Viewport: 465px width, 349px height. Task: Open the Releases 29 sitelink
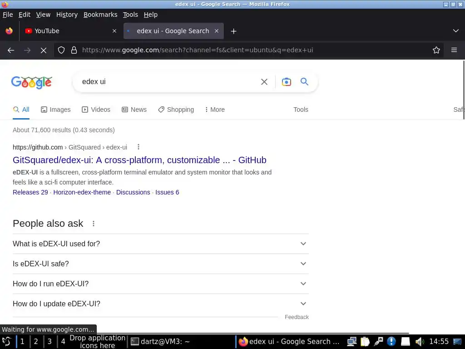[30, 192]
